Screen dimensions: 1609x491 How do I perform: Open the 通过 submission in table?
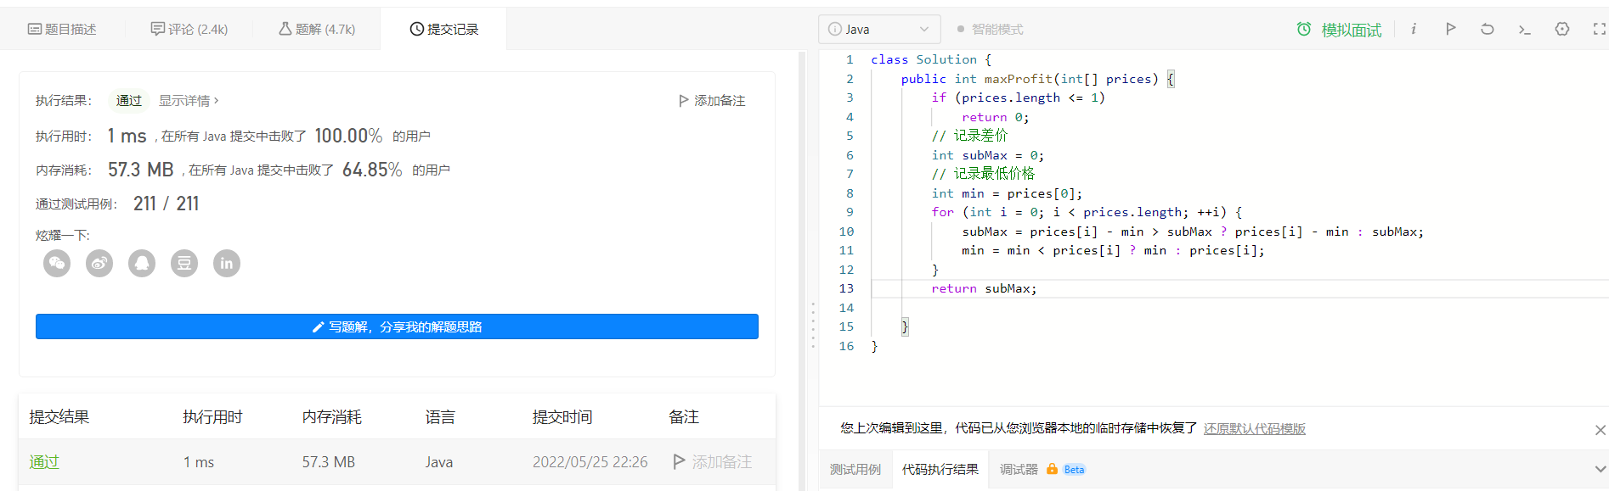tap(44, 462)
